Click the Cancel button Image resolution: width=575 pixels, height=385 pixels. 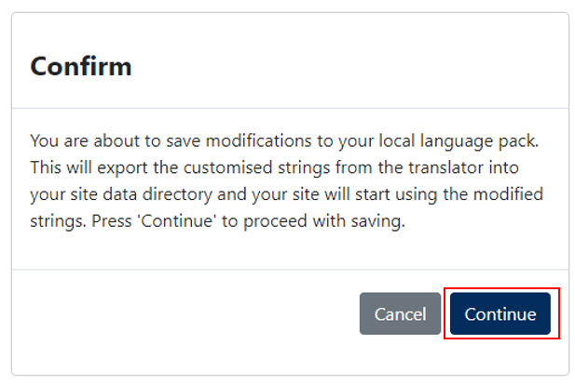tap(400, 313)
